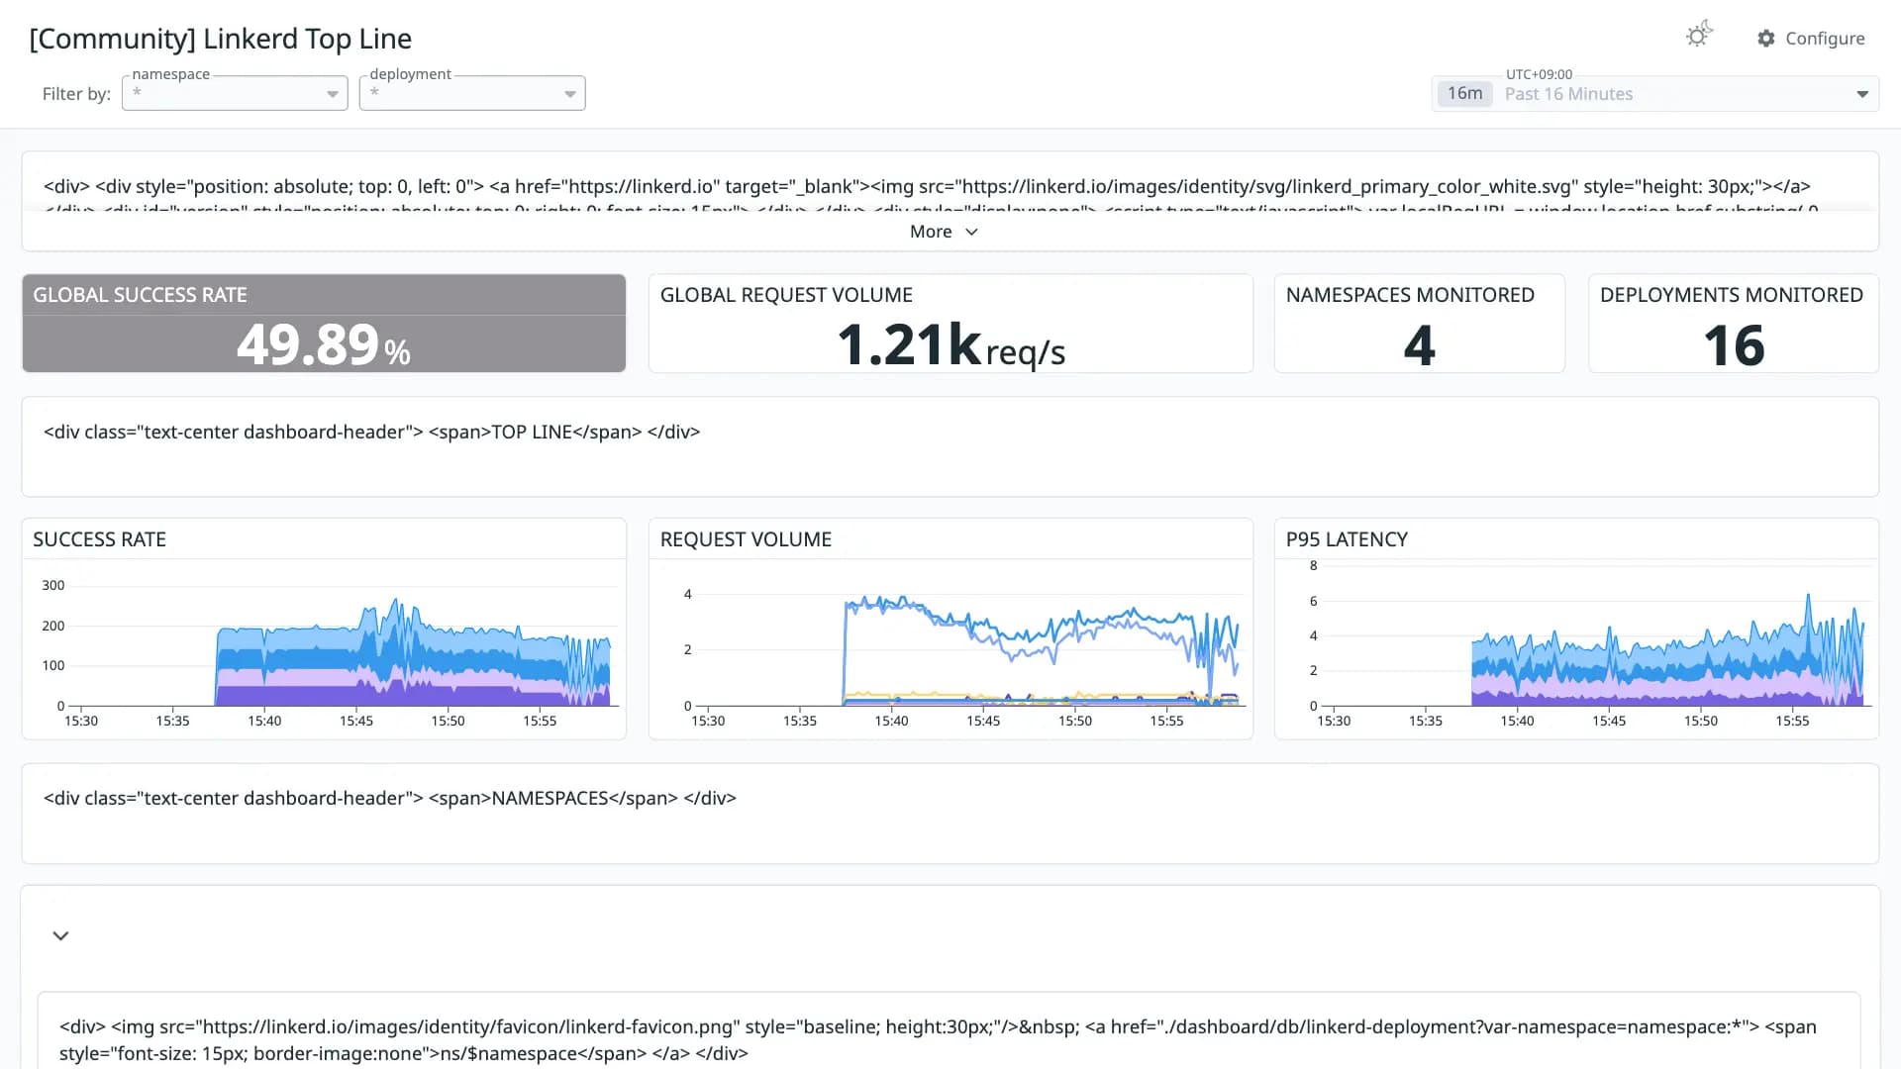Select the Global Success Rate widget

pyautogui.click(x=324, y=324)
